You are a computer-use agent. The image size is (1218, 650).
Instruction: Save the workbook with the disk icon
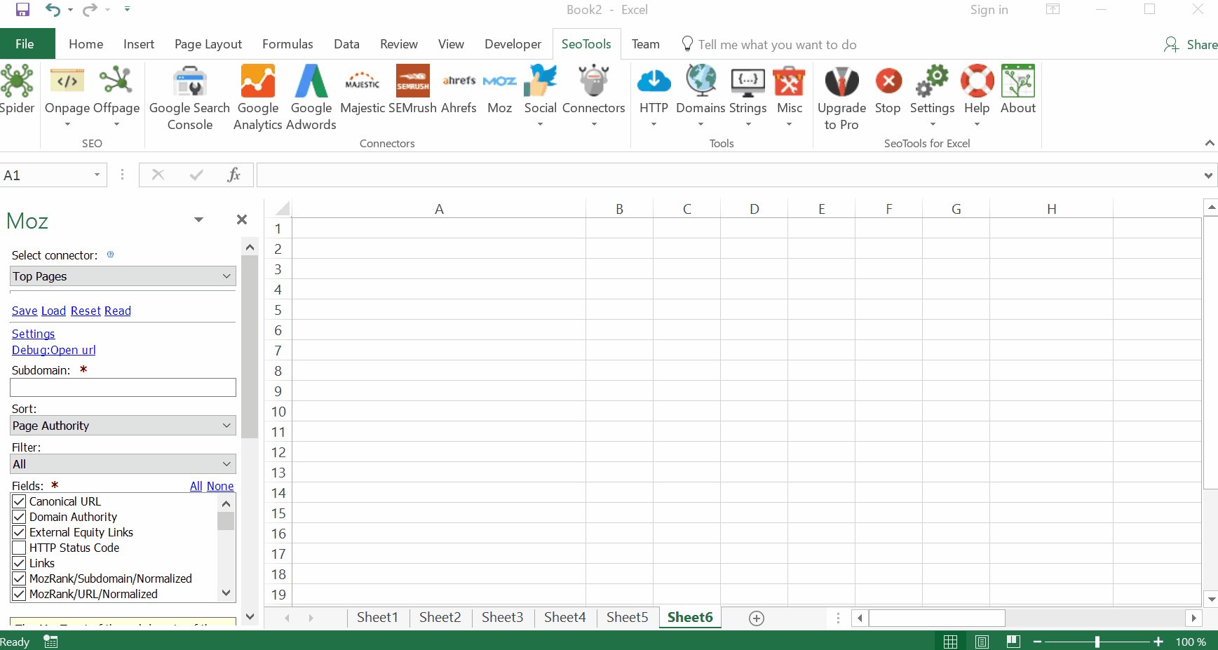pos(22,10)
